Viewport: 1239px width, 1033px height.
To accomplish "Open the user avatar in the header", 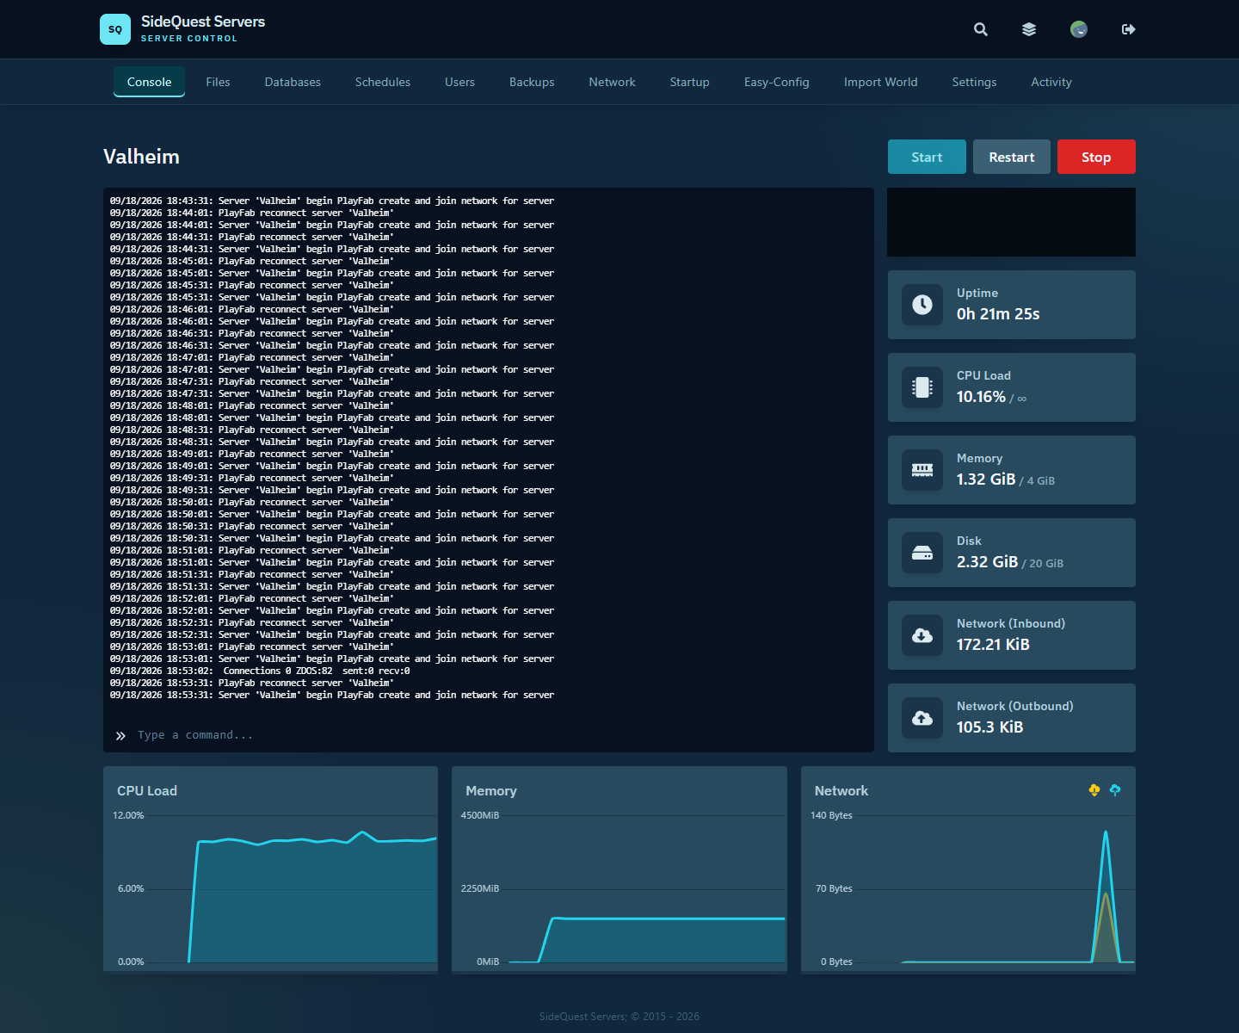I will (1079, 29).
